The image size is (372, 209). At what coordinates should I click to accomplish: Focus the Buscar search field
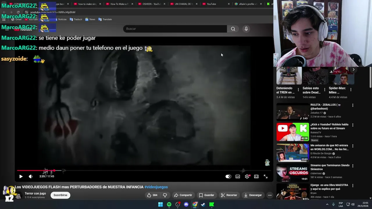click(175, 29)
